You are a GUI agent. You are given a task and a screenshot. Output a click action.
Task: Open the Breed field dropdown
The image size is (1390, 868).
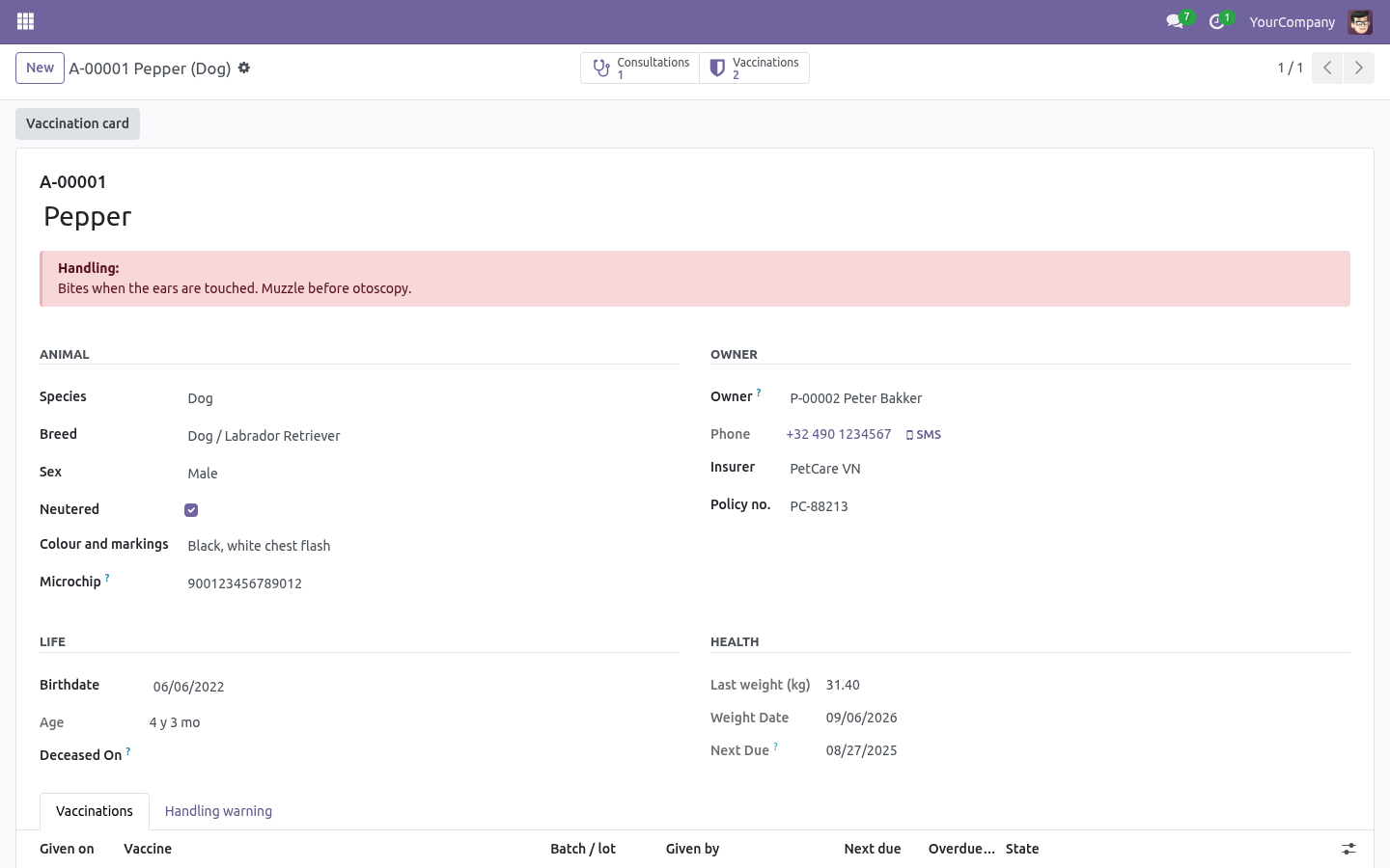[431, 436]
